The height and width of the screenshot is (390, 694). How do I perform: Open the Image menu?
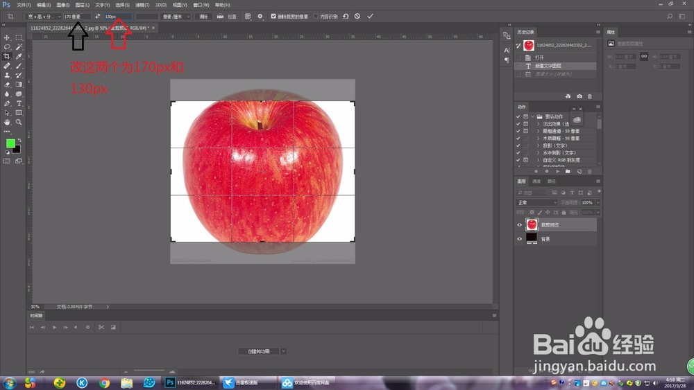pos(63,5)
